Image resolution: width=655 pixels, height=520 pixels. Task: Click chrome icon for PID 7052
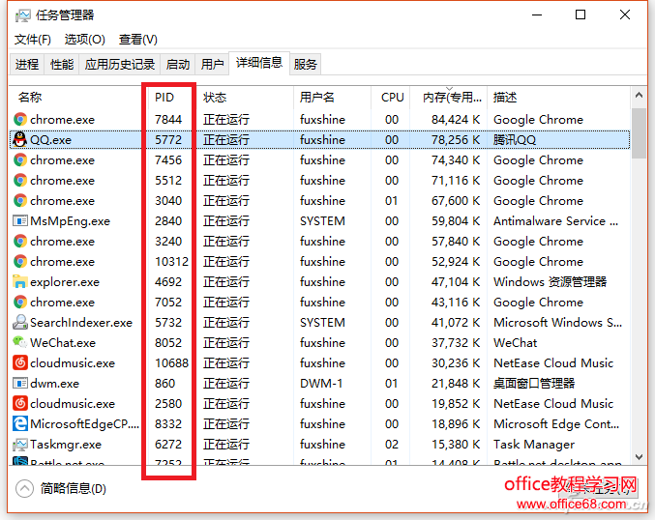click(19, 302)
